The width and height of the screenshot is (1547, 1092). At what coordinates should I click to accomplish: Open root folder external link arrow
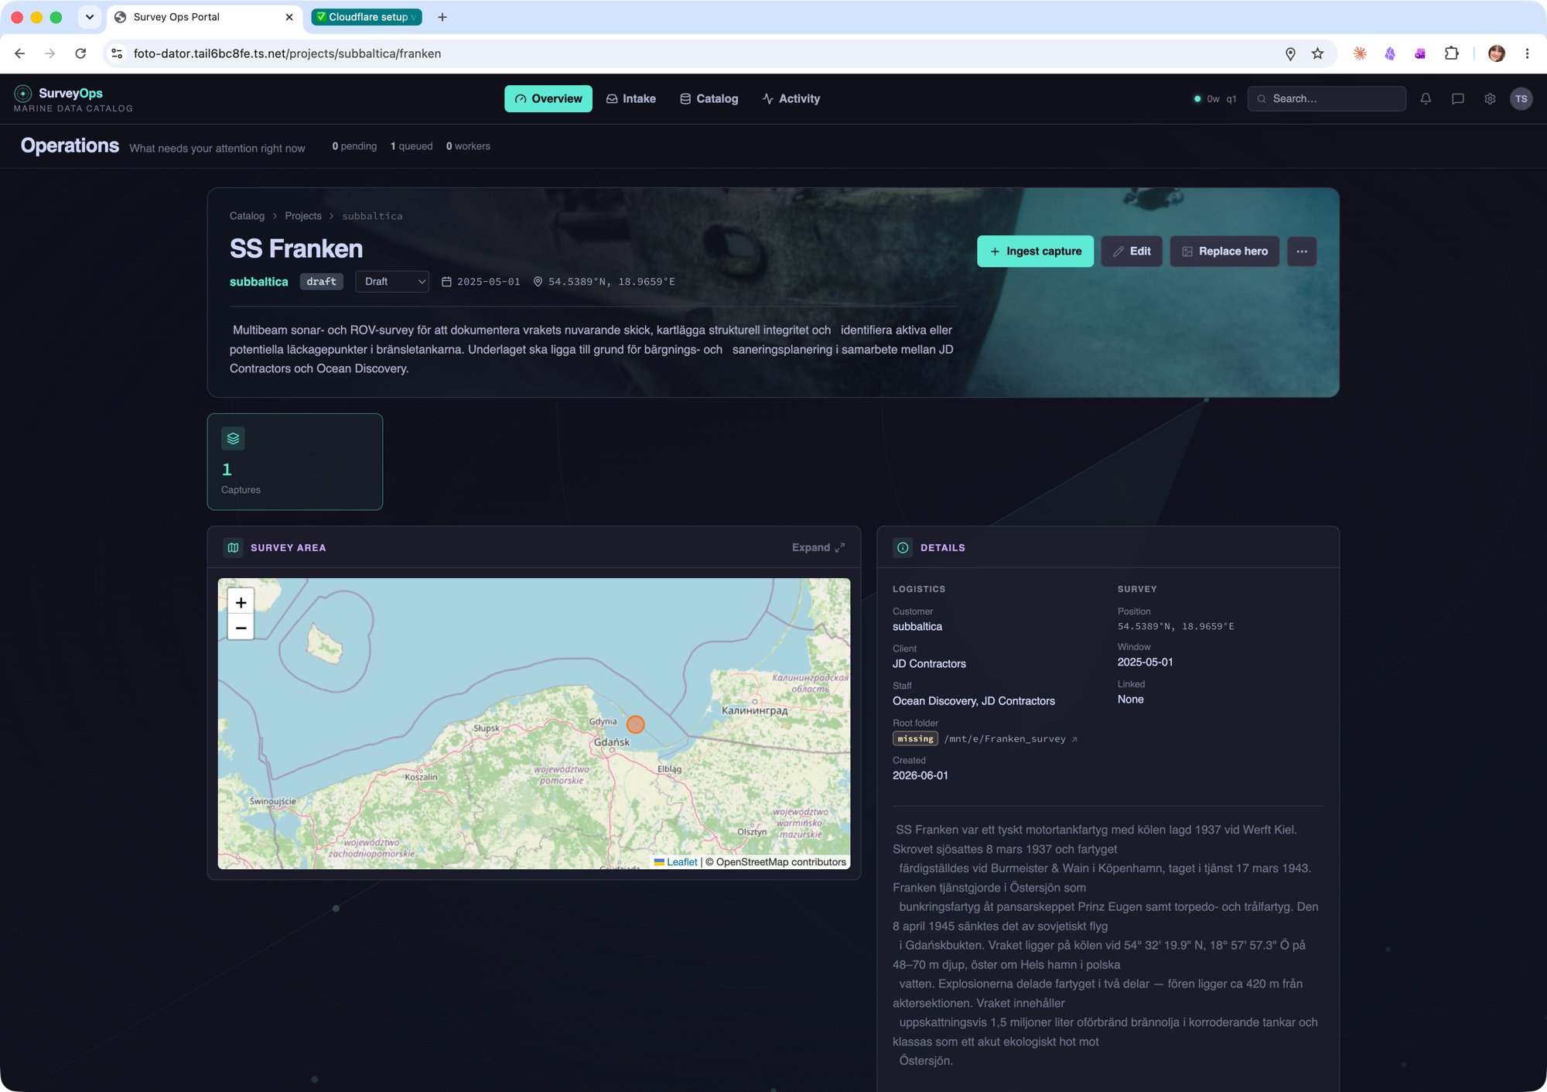coord(1074,739)
